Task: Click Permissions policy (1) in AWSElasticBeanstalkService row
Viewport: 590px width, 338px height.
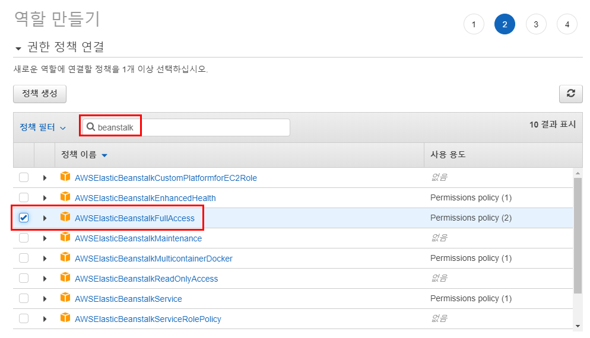Action: point(471,298)
